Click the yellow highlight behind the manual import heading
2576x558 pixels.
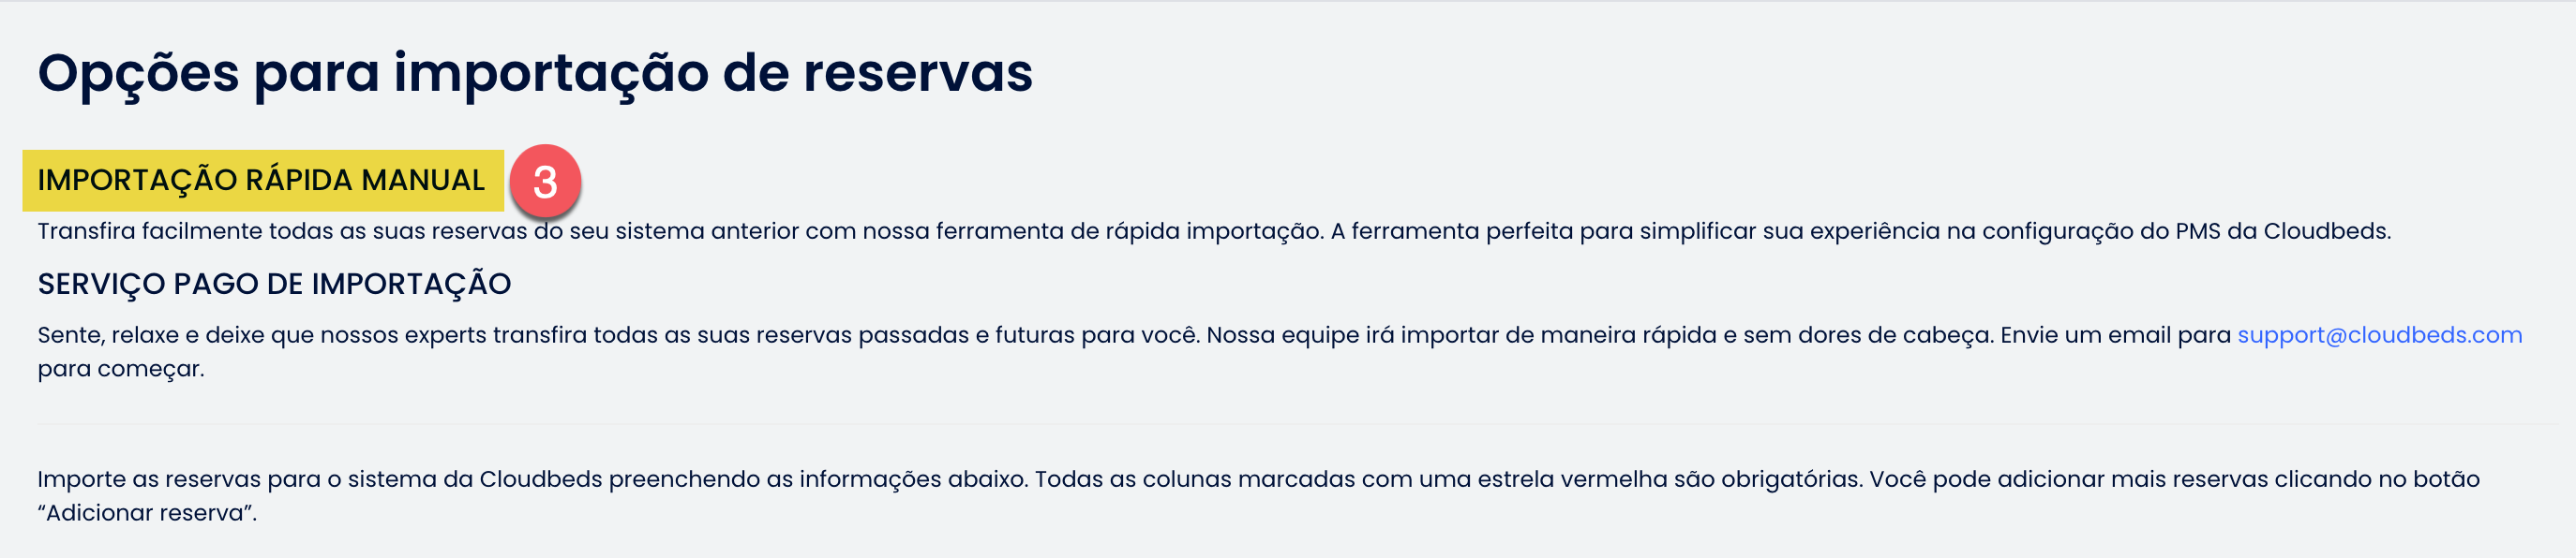tap(263, 181)
